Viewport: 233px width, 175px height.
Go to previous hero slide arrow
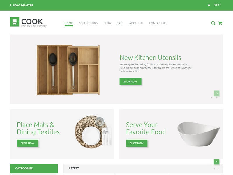coord(212,97)
